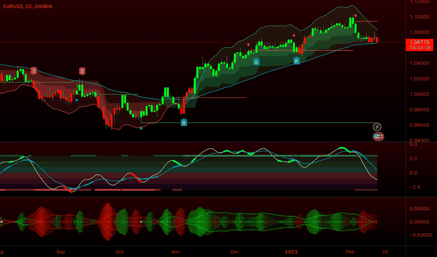Click the 5.0 oscillator scale label

(x=414, y=144)
